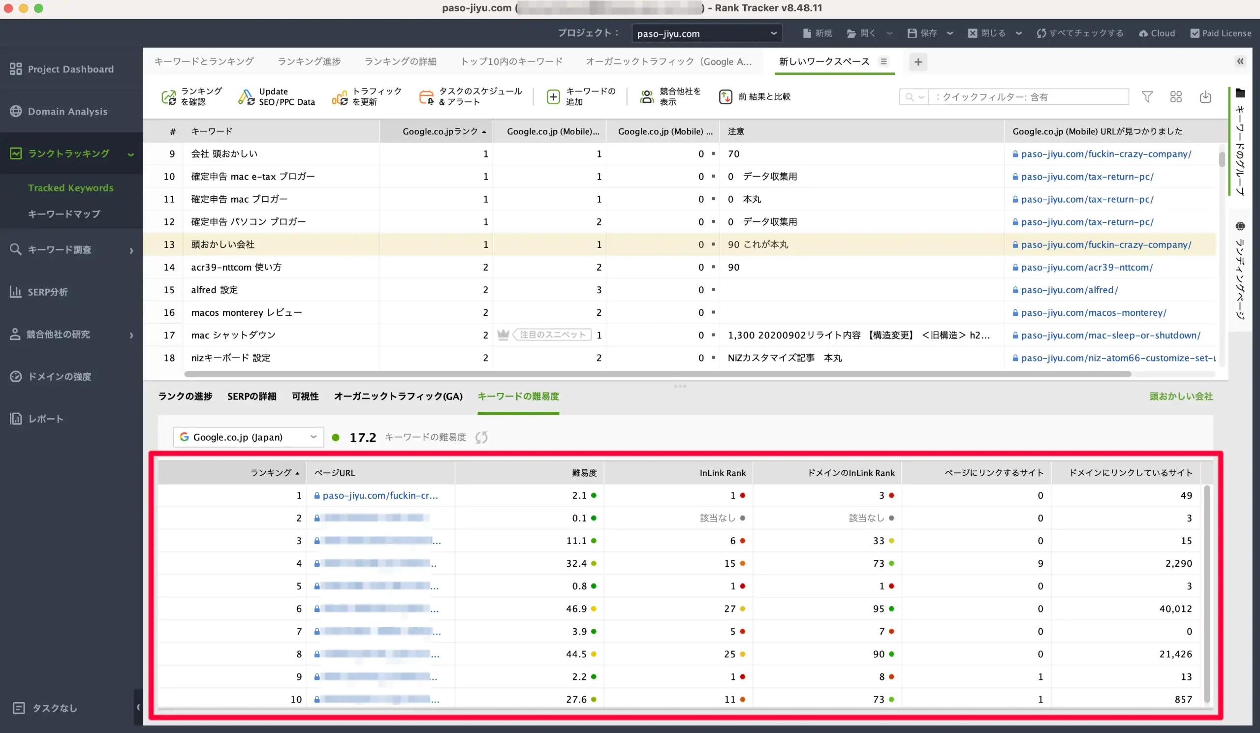Image resolution: width=1260 pixels, height=733 pixels.
Task: Open the project selector paso-jiyu.com dropdown
Action: click(x=706, y=33)
